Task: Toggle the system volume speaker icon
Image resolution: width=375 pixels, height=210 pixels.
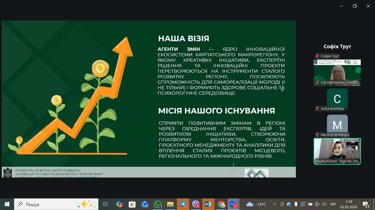Action: [x=324, y=204]
